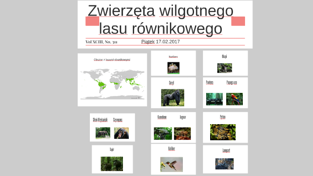Screen dimensions: 313x176
Task: Open the chimpanzee photo
Action: tap(121, 133)
